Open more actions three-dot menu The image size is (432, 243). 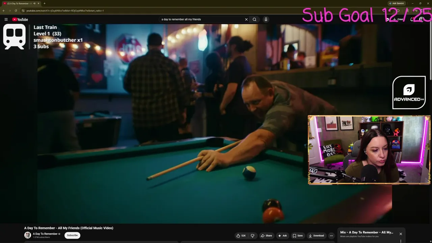click(x=331, y=236)
